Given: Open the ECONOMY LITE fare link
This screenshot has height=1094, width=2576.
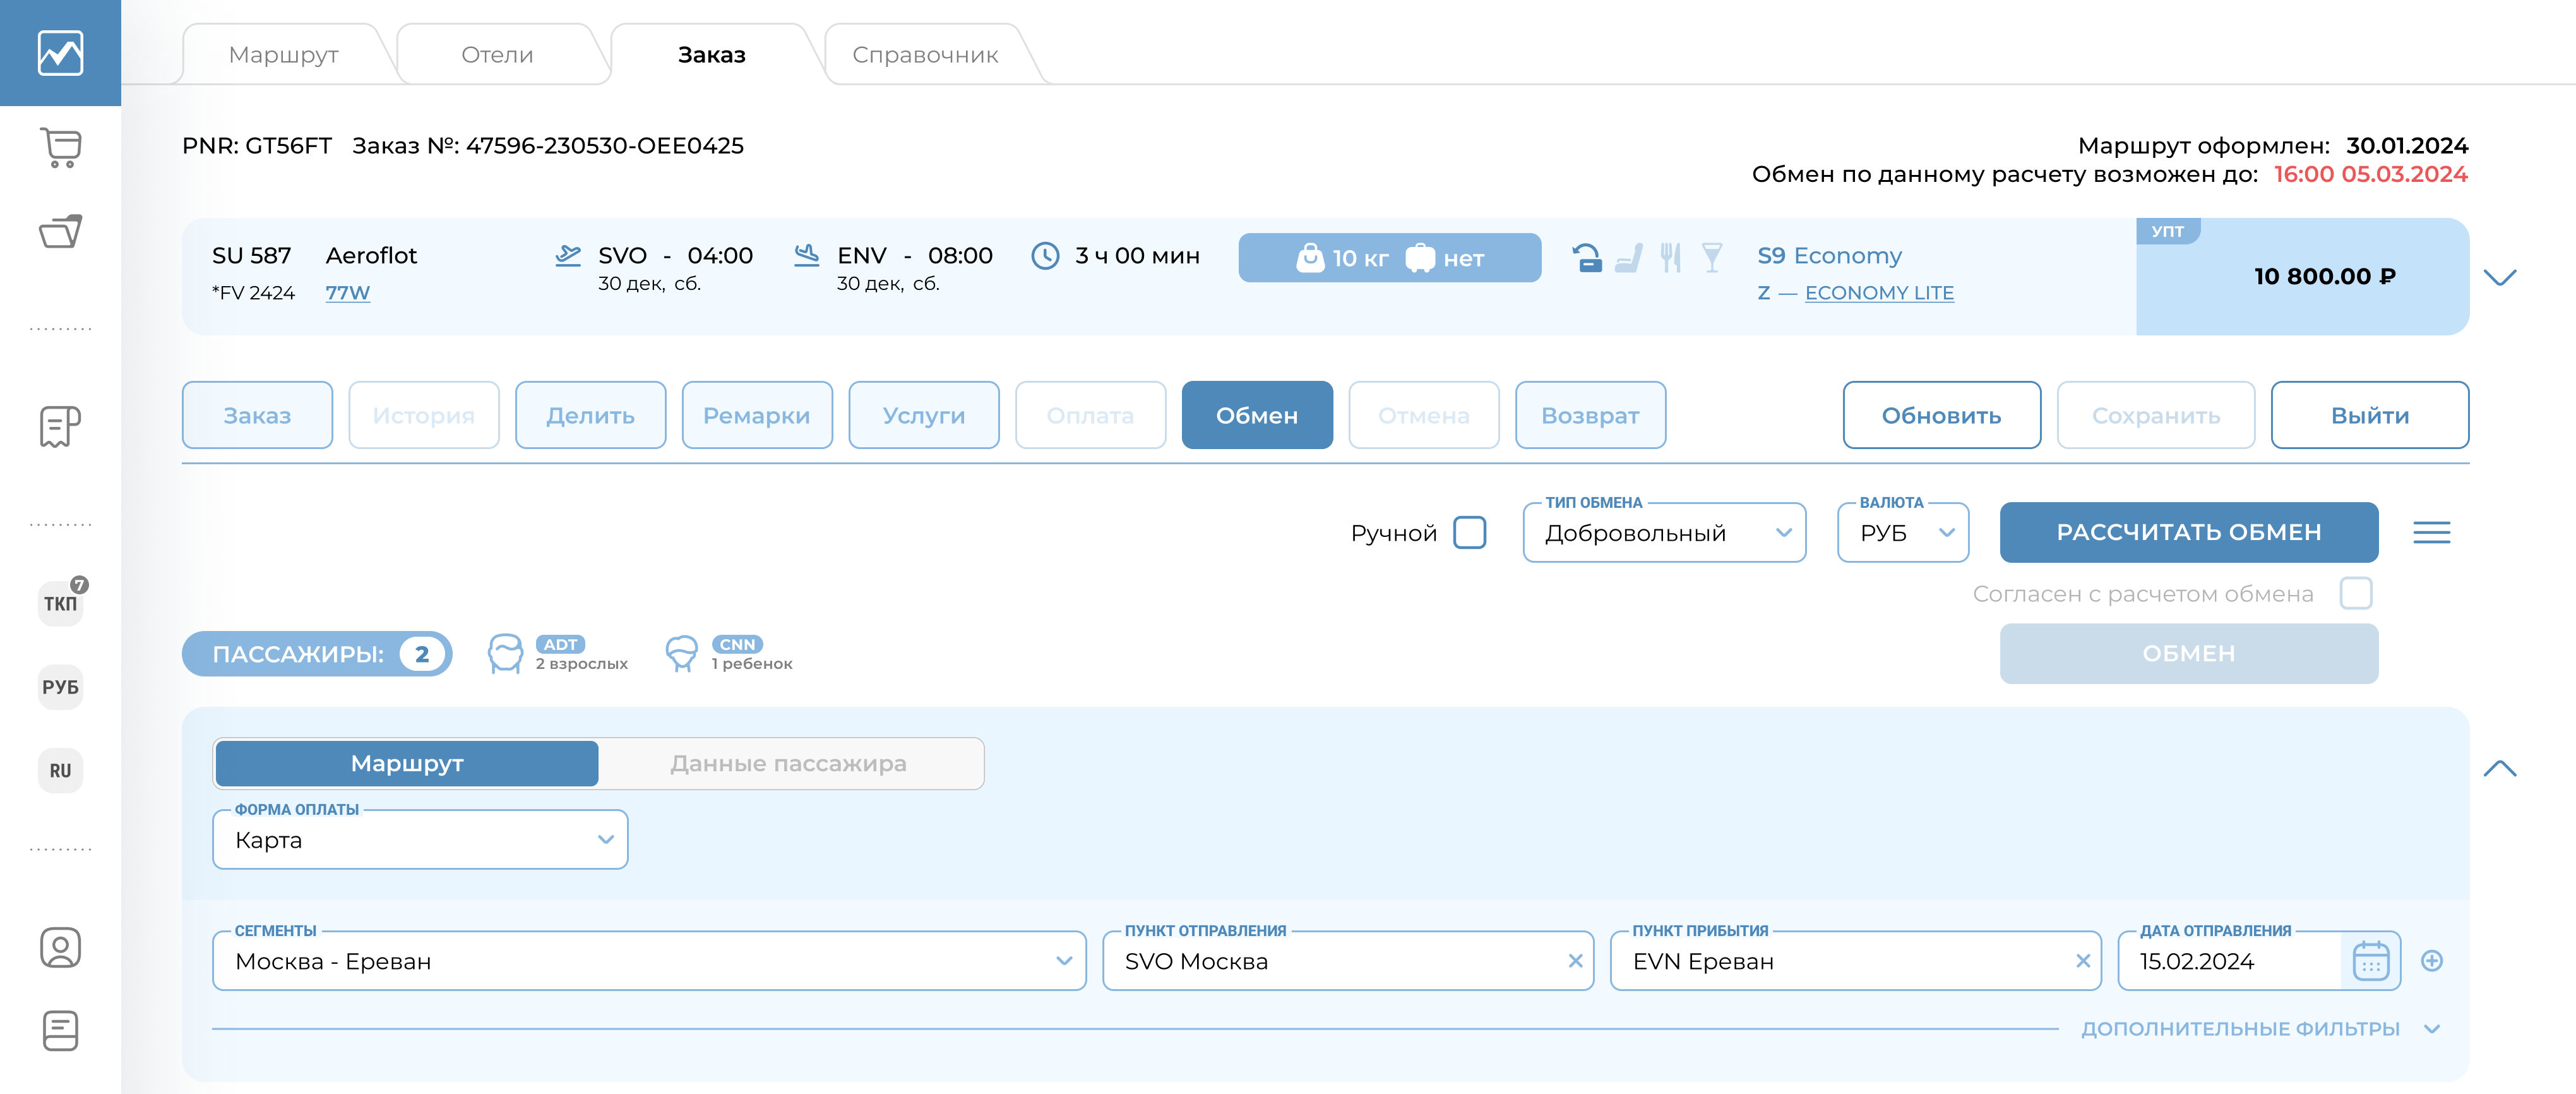Looking at the screenshot, I should (1878, 293).
